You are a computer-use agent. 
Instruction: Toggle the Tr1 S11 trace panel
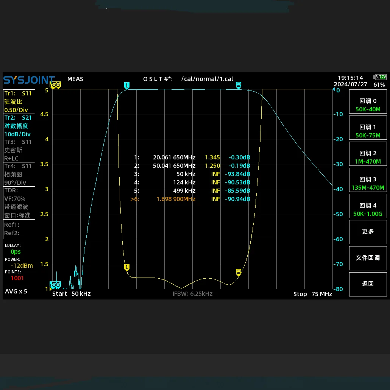pyautogui.click(x=19, y=101)
